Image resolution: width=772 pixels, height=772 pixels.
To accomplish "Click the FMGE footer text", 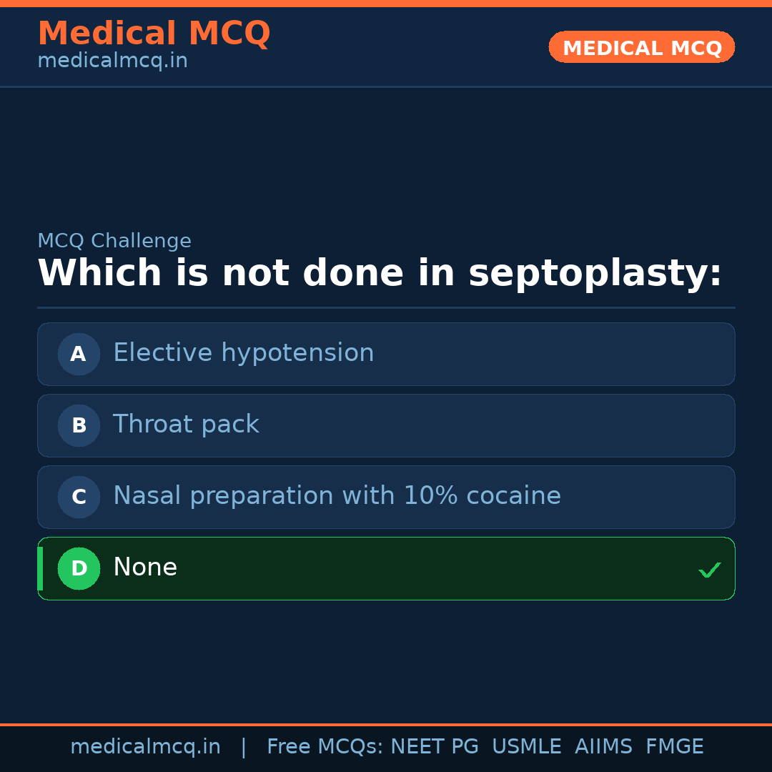I will pyautogui.click(x=674, y=747).
